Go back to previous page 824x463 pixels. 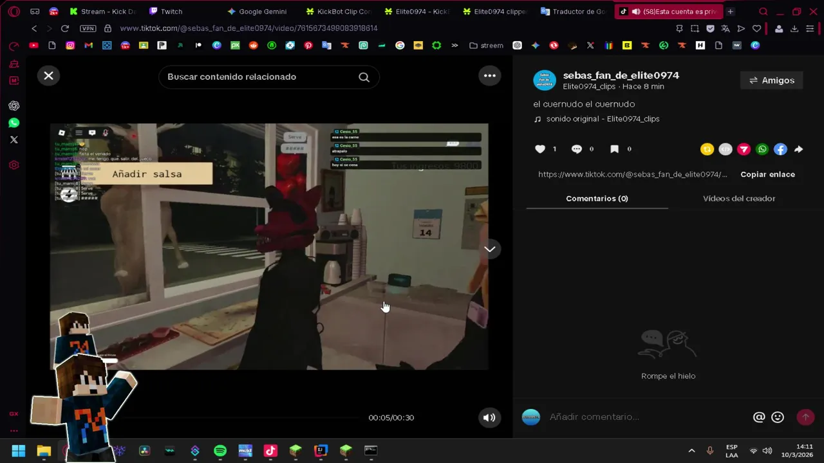[34, 28]
